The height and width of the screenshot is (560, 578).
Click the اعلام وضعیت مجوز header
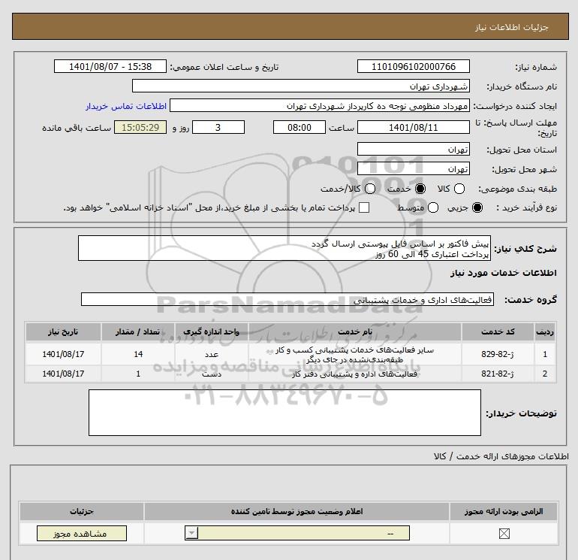tap(297, 512)
